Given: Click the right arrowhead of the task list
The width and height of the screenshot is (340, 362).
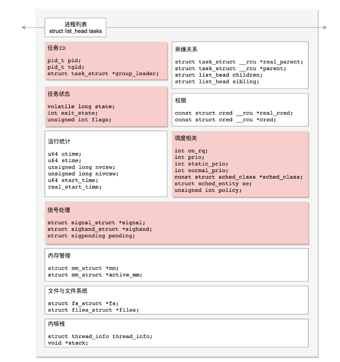Looking at the screenshot, I should coord(325,28).
